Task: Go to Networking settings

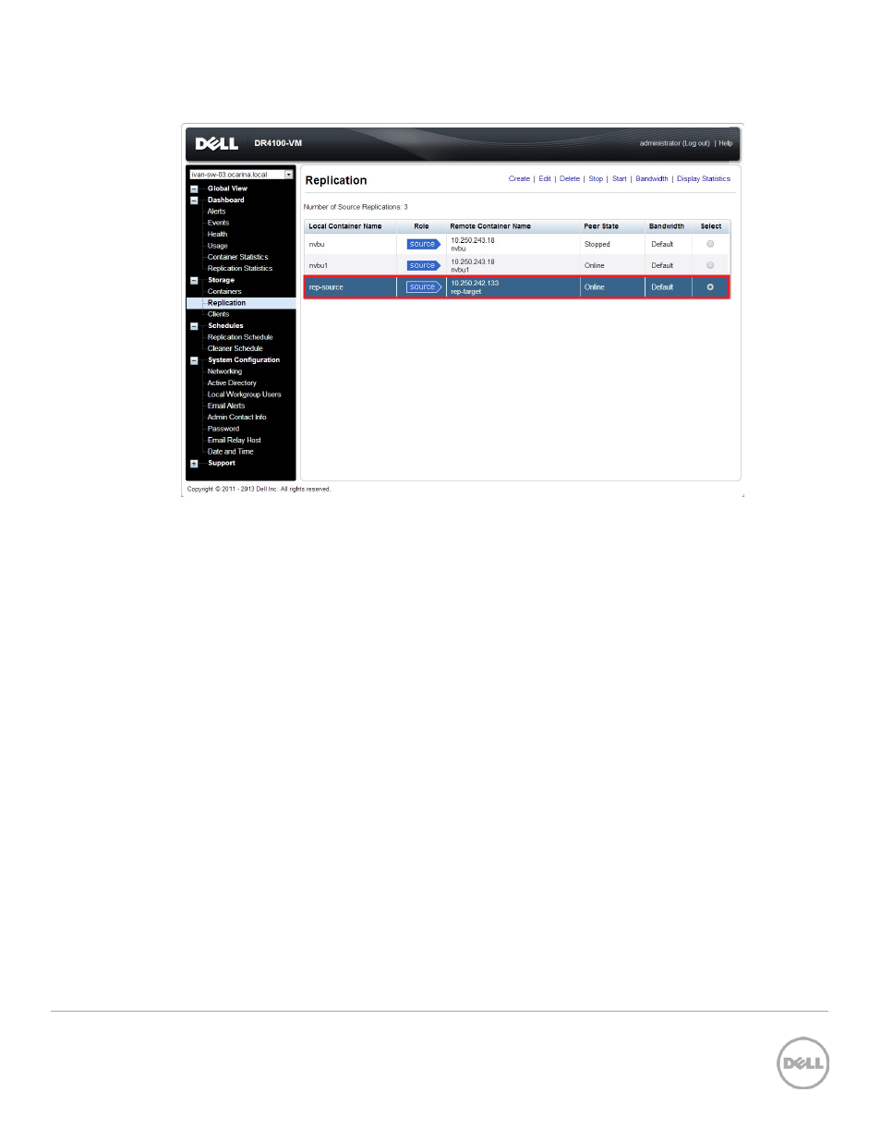Action: [224, 371]
